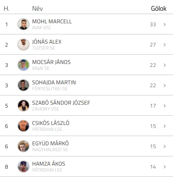Image resolution: width=173 pixels, height=183 pixels.
Task: Select Együd Márkó's avatar photo
Action: pos(23,146)
